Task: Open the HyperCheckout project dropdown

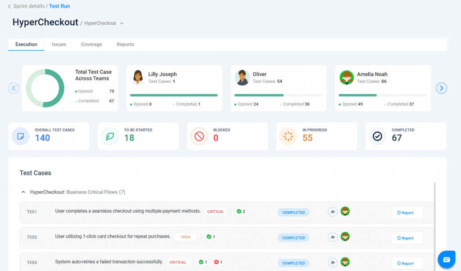Action: click(122, 23)
